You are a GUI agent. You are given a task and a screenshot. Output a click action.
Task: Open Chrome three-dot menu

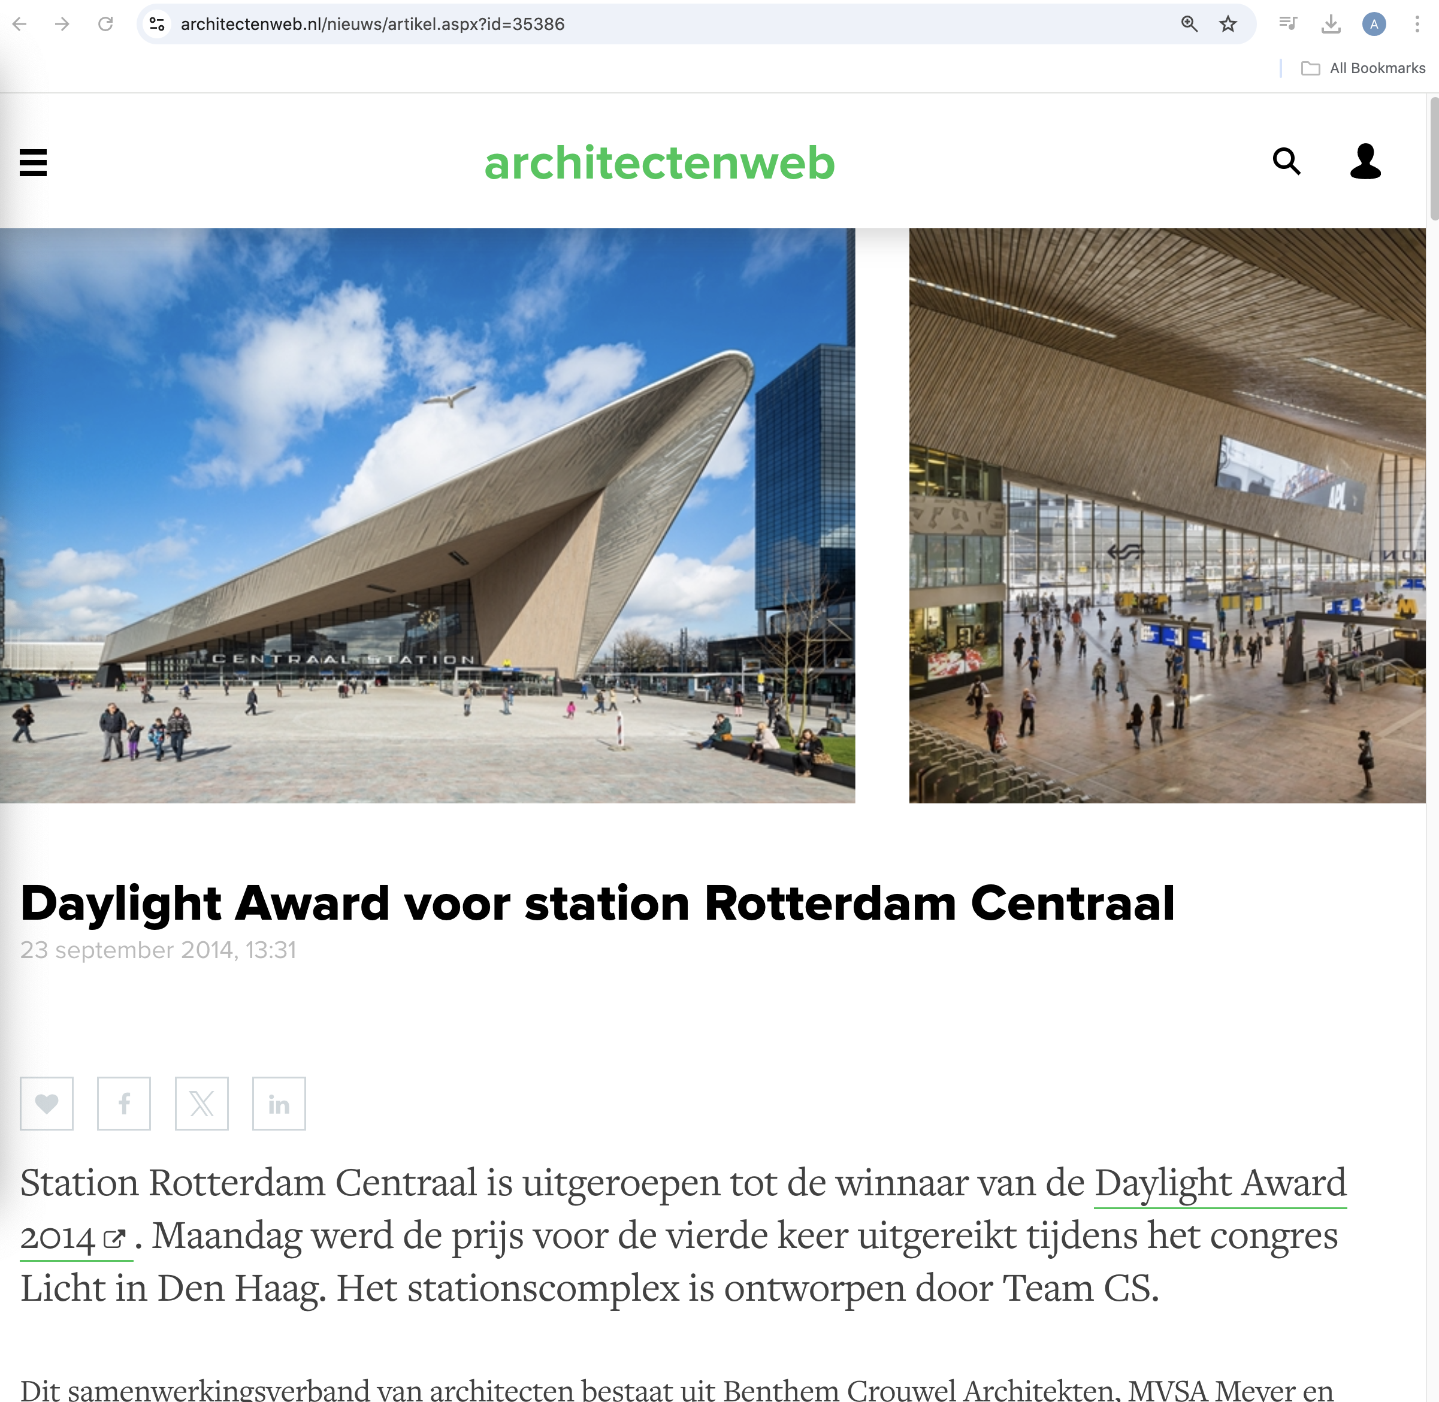pyautogui.click(x=1417, y=25)
